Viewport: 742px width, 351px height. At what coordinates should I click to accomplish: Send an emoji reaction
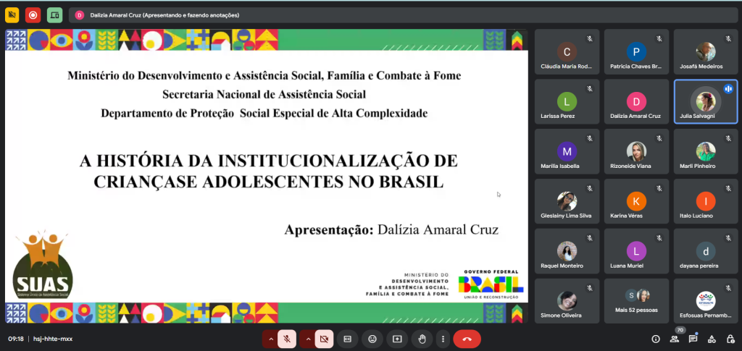(372, 339)
